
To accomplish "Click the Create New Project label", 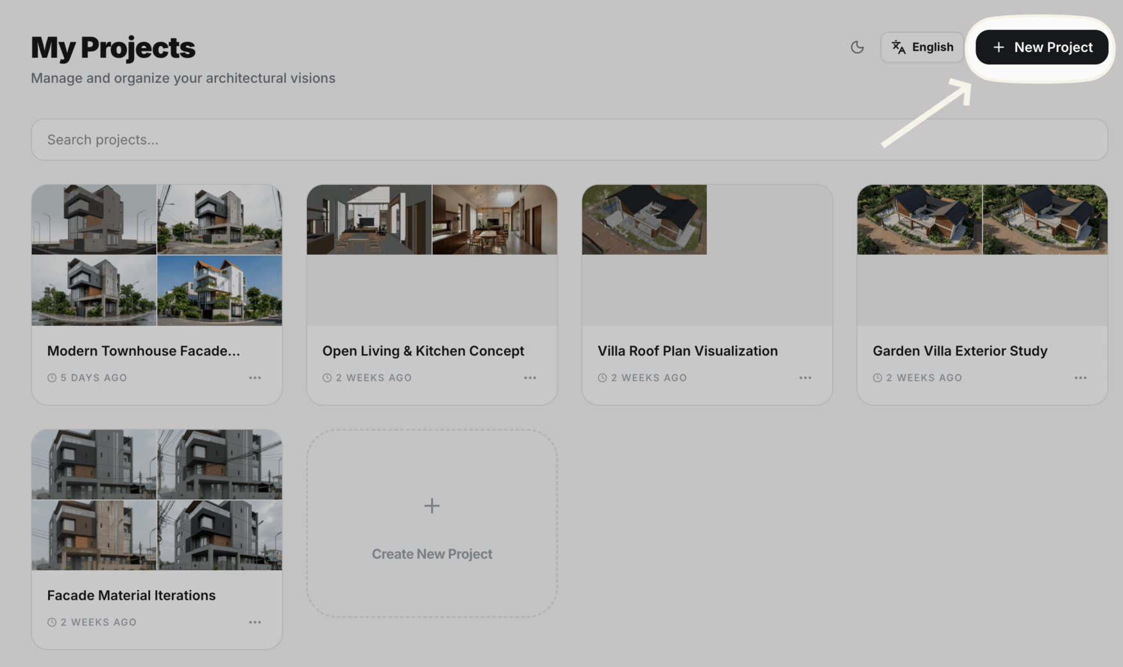I will tap(432, 553).
